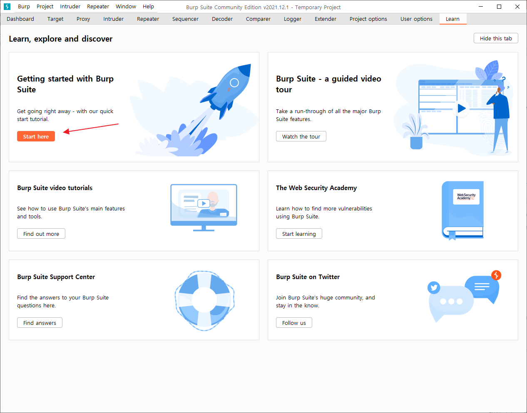Click Find out more for video tutorials
This screenshot has width=527, height=413.
click(x=41, y=234)
